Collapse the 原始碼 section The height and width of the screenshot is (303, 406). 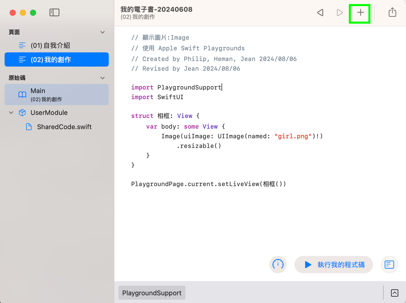pos(103,78)
